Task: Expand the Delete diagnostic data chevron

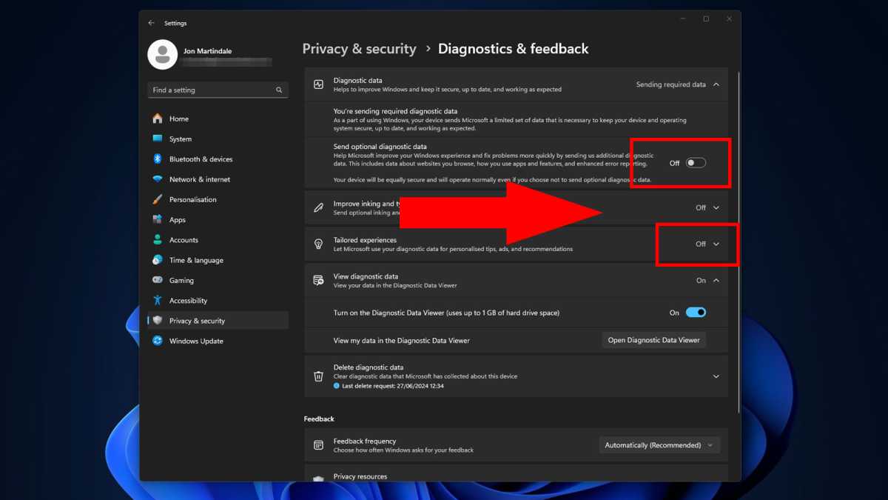Action: (716, 376)
